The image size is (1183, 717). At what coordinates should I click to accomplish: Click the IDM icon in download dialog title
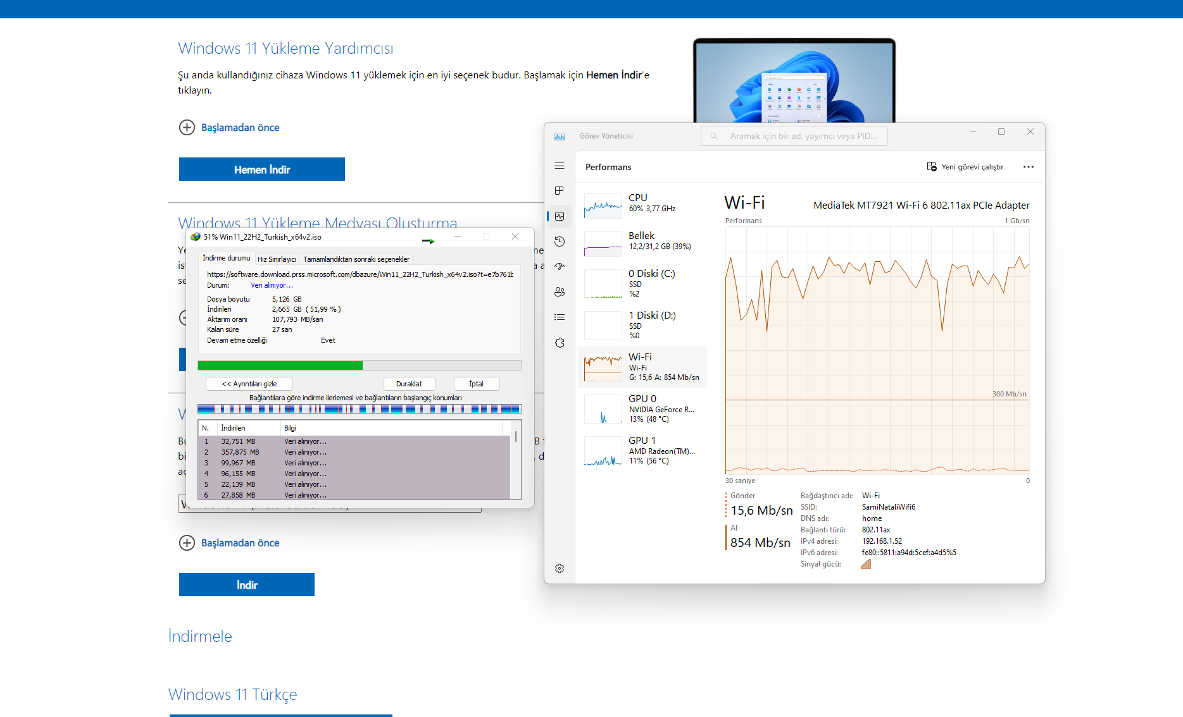click(196, 237)
